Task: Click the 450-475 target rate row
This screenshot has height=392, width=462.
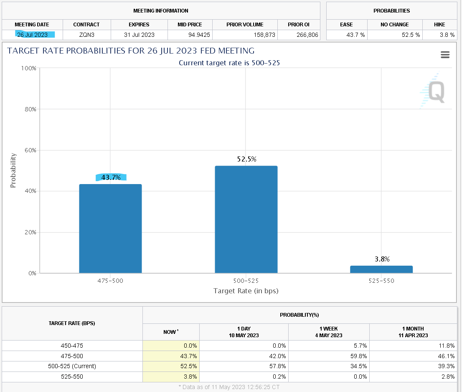Action: 229,346
